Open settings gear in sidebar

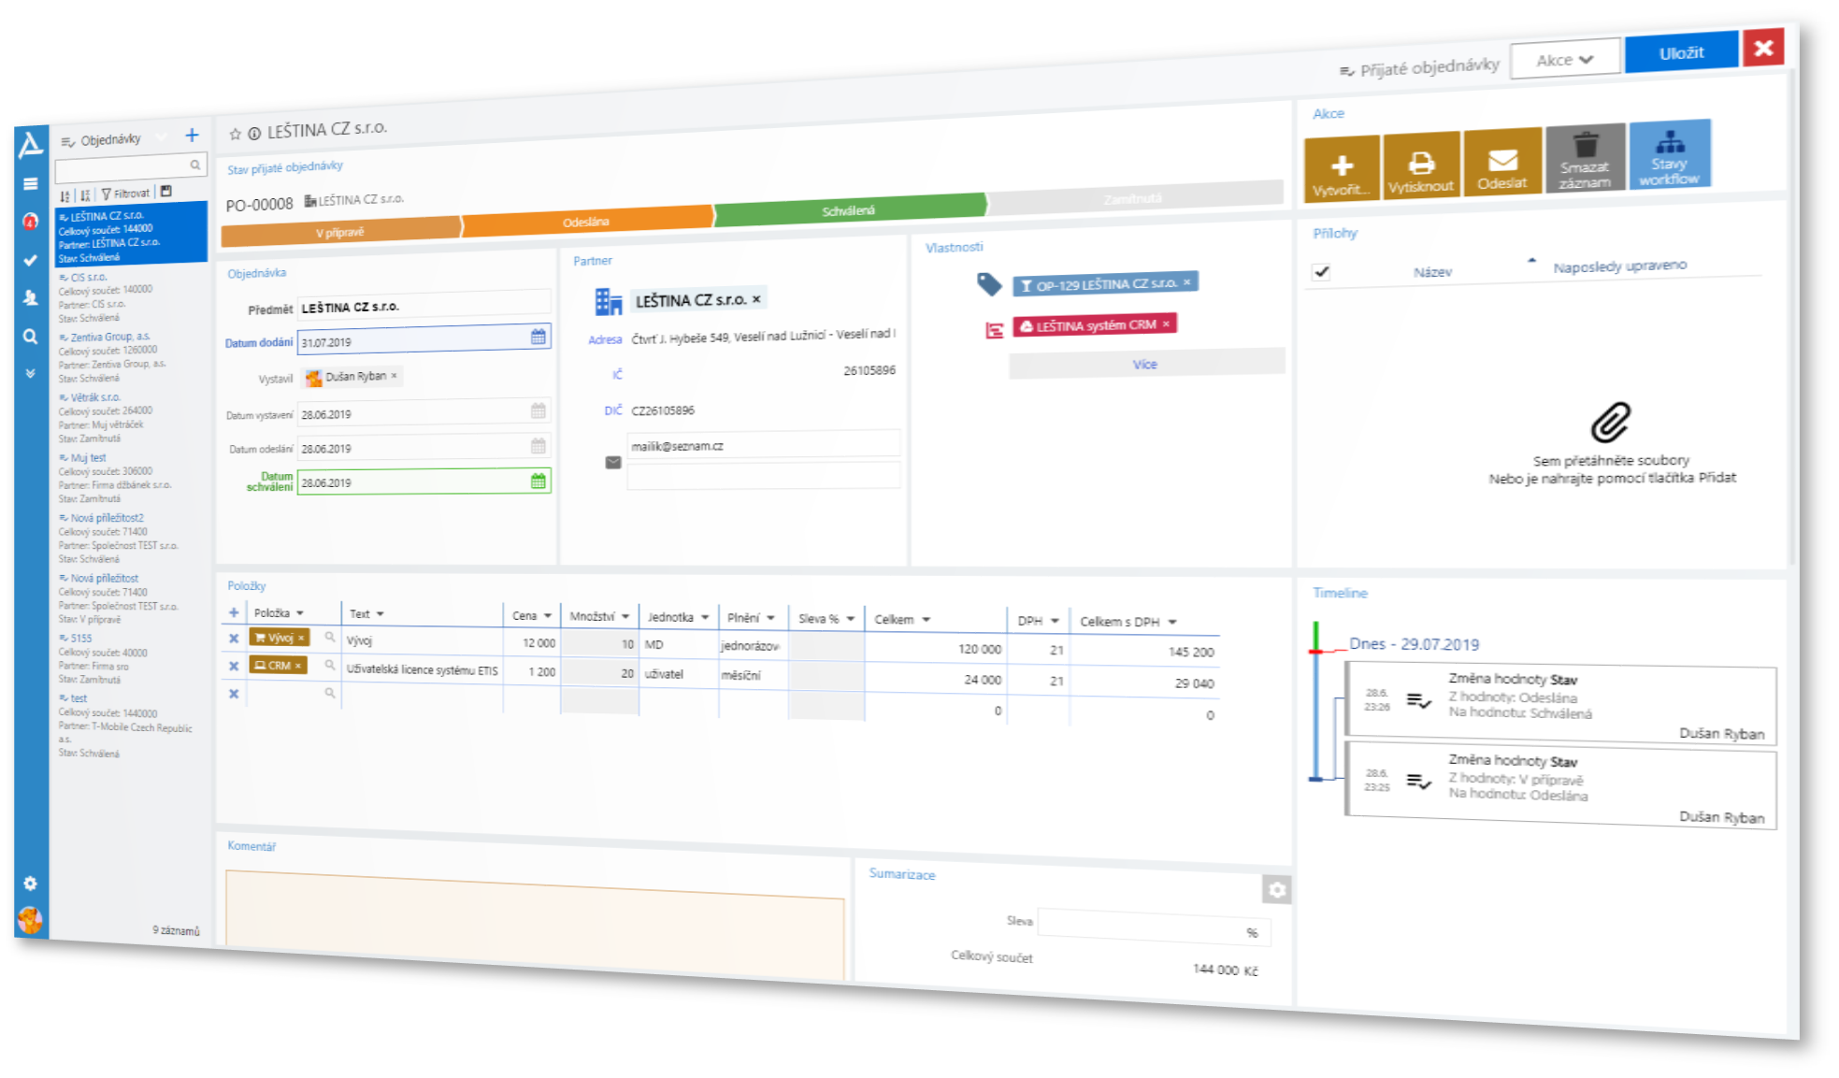31,883
